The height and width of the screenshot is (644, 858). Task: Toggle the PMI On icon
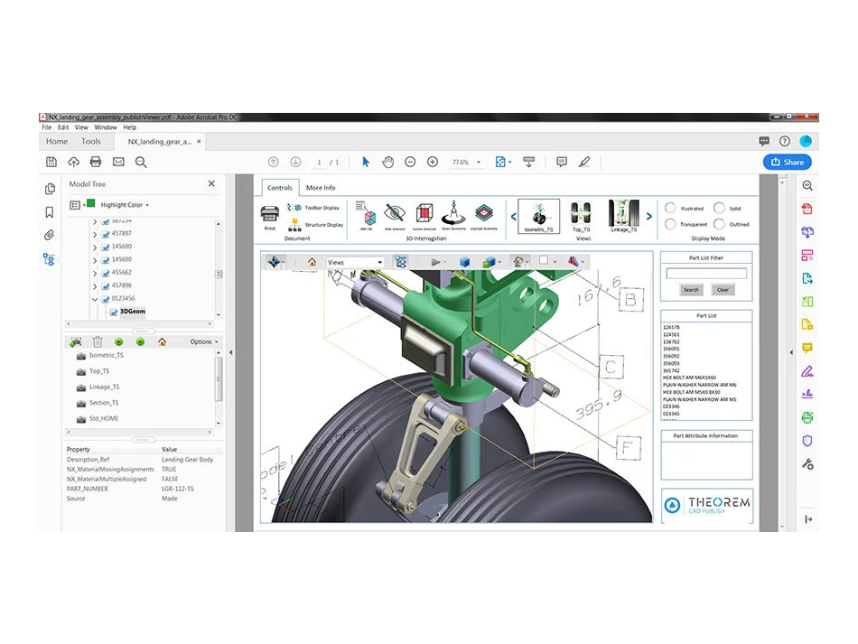tap(368, 215)
